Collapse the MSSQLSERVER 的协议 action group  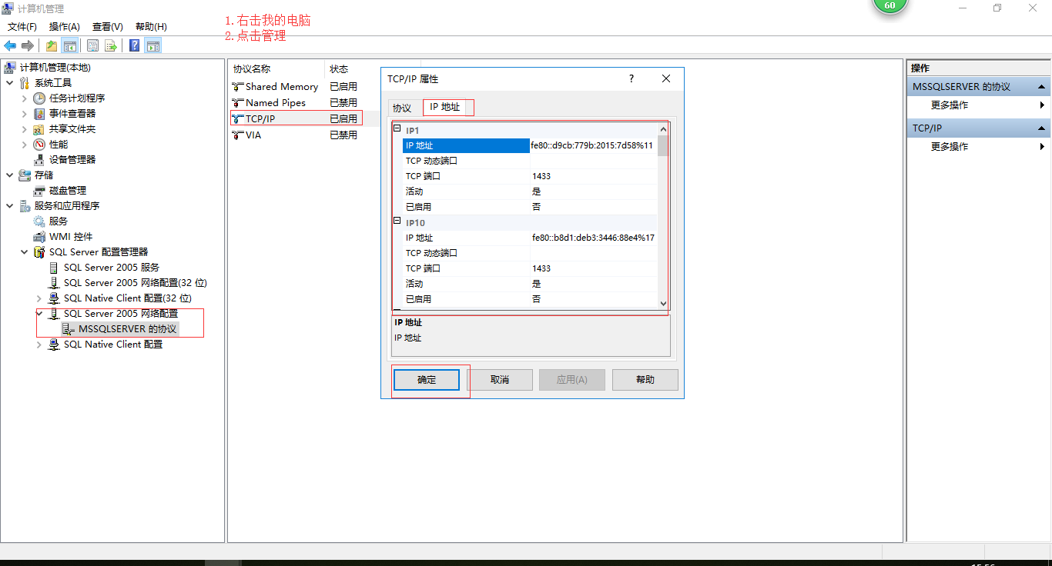pos(1043,85)
